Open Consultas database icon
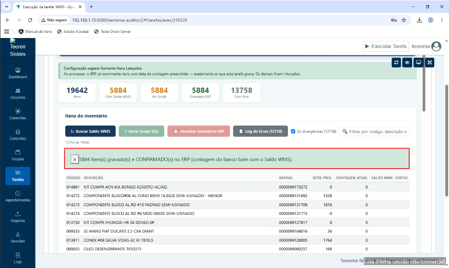Viewport: 449px width, 268px height. (x=18, y=132)
